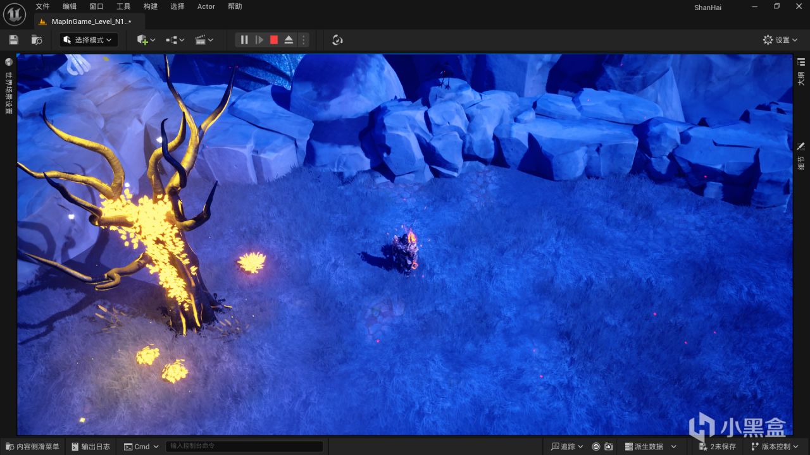
Task: Open the 构建 menu
Action: pos(151,6)
